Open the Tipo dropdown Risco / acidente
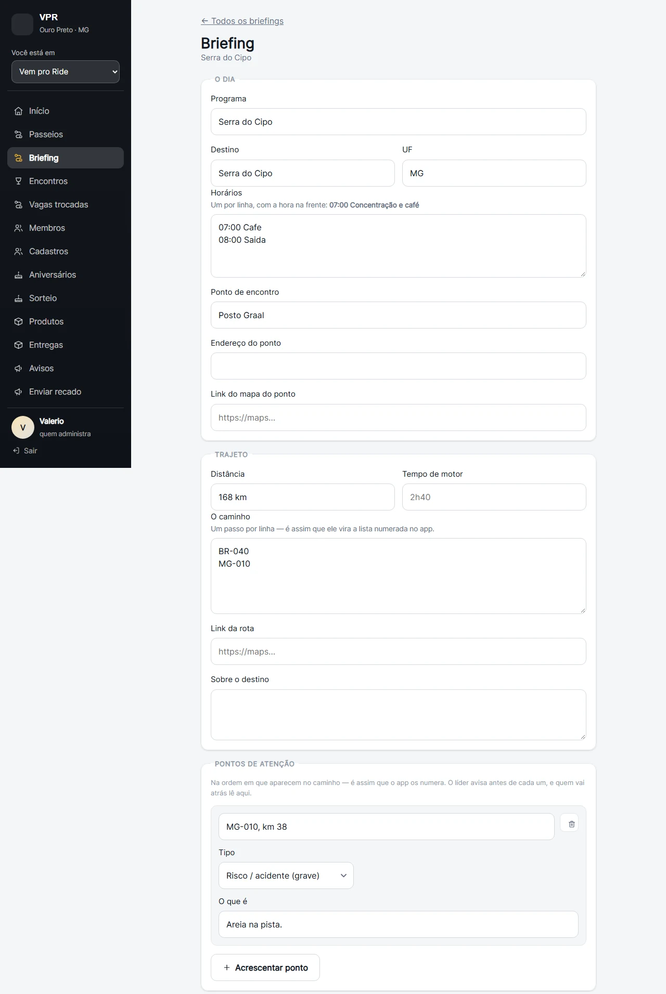666x994 pixels. click(286, 875)
